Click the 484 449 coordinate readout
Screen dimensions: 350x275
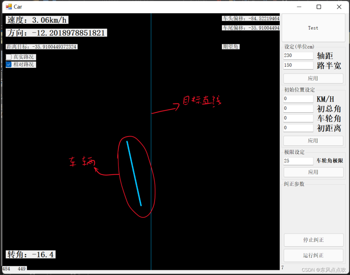click(14, 269)
